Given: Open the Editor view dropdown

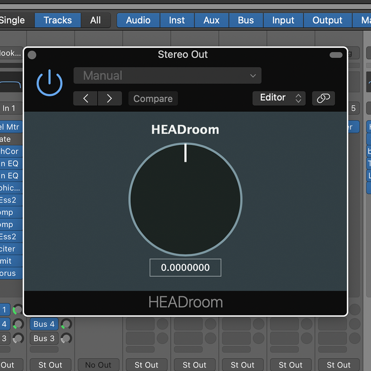Looking at the screenshot, I should click(x=279, y=98).
